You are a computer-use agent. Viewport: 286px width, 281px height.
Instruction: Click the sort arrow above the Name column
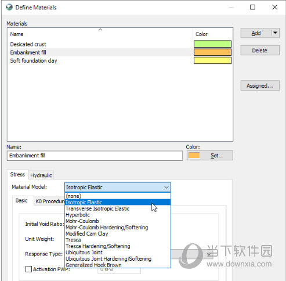click(100, 30)
